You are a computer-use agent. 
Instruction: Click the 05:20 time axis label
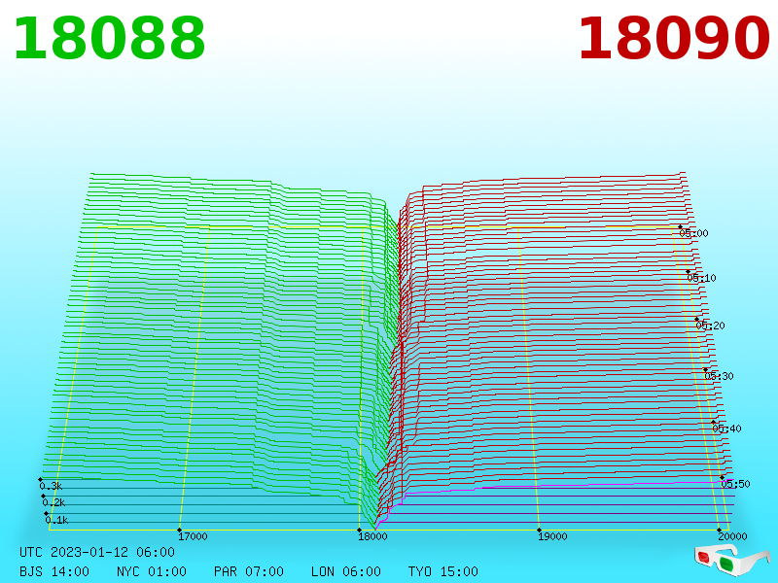click(711, 326)
